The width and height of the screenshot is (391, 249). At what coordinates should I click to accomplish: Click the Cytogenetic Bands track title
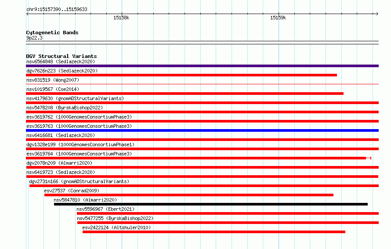(x=52, y=32)
